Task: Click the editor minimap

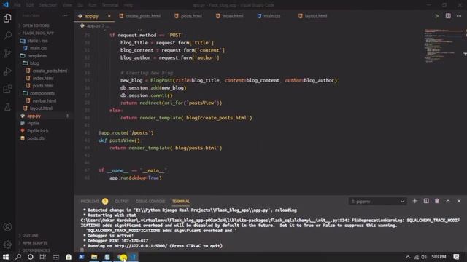Action: [x=444, y=46]
